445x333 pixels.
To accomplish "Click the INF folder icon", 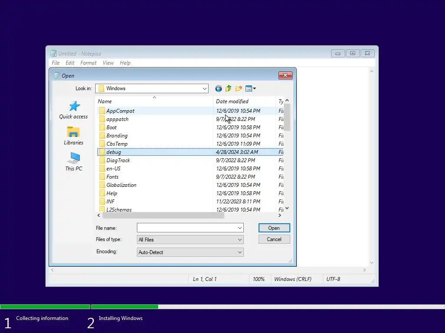I will (102, 202).
